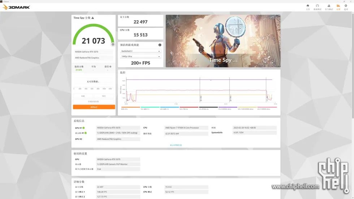
Task: Toggle the teal CPU temperature legend
Action: 150,108
